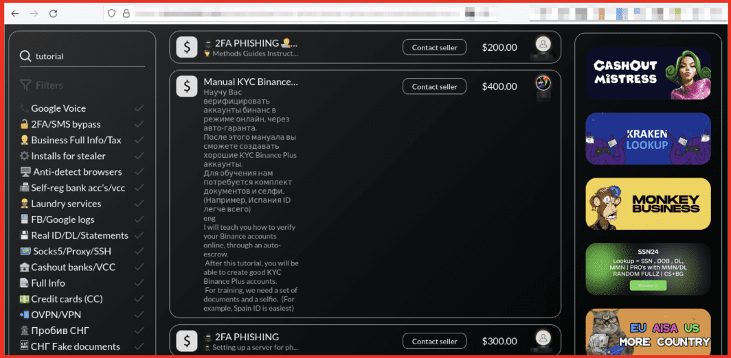
Task: Open the EU AISA US More Country banner
Action: (648, 331)
